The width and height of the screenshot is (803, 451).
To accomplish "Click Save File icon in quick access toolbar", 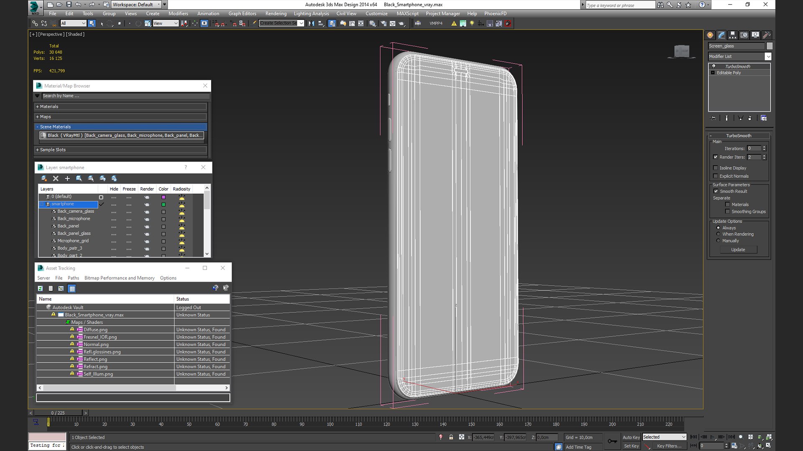I will (69, 5).
